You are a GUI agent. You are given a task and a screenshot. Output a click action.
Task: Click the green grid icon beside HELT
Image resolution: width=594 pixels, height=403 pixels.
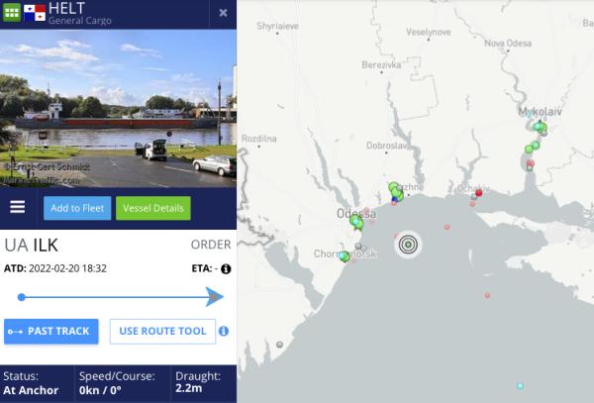[x=12, y=12]
